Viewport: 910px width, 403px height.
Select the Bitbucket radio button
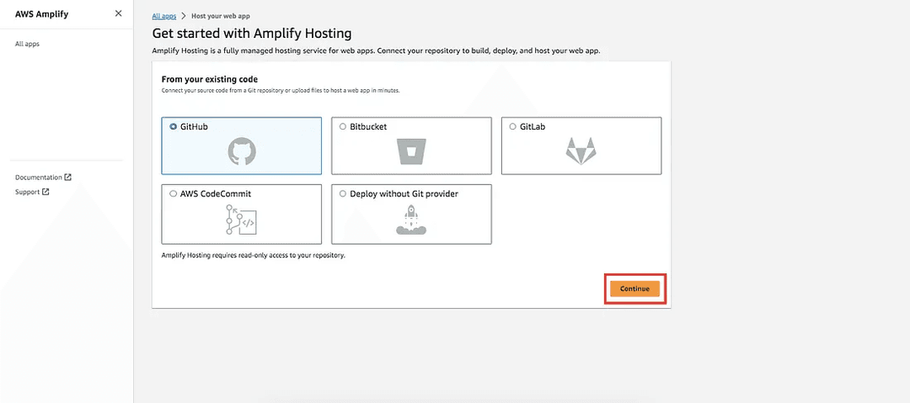[342, 127]
